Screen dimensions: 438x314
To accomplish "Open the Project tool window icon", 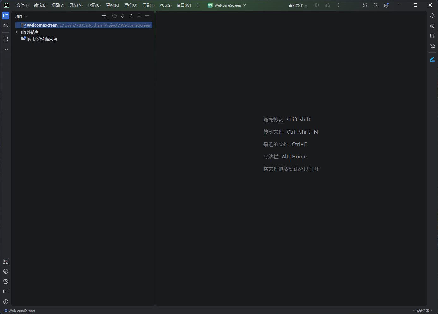I will [x=6, y=15].
